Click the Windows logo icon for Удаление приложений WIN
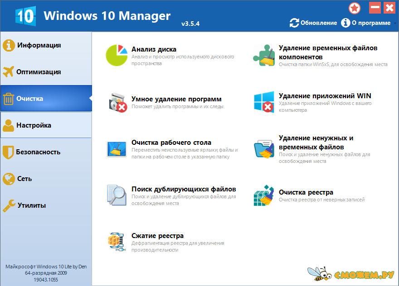399x286 pixels. [x=264, y=102]
